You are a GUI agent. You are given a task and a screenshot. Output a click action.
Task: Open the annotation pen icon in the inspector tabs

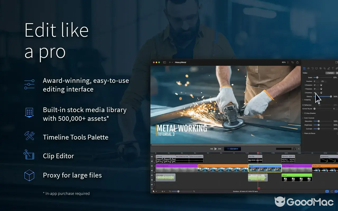click(x=328, y=68)
